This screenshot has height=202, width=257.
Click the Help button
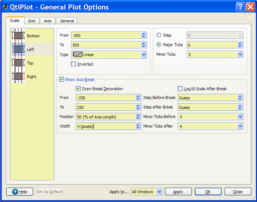(x=20, y=192)
